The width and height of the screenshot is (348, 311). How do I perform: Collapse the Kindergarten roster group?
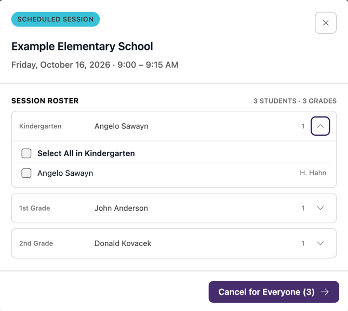click(320, 126)
